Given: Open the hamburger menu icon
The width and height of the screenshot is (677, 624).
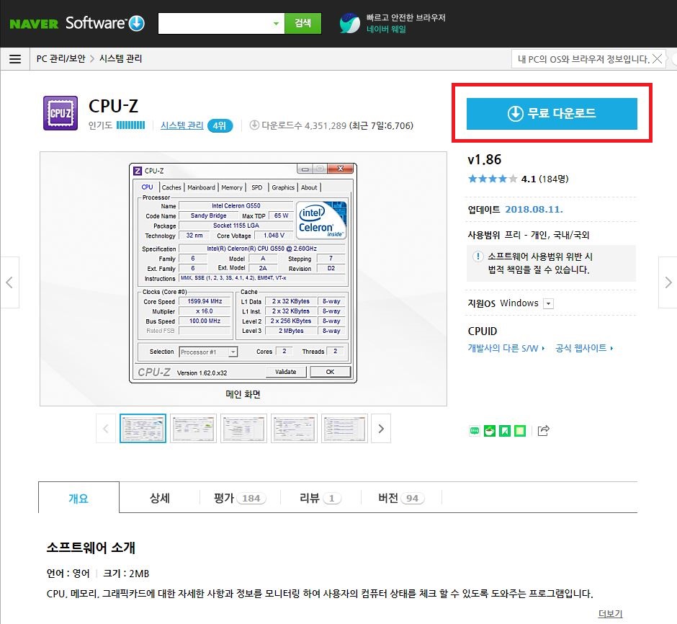Looking at the screenshot, I should coord(15,59).
